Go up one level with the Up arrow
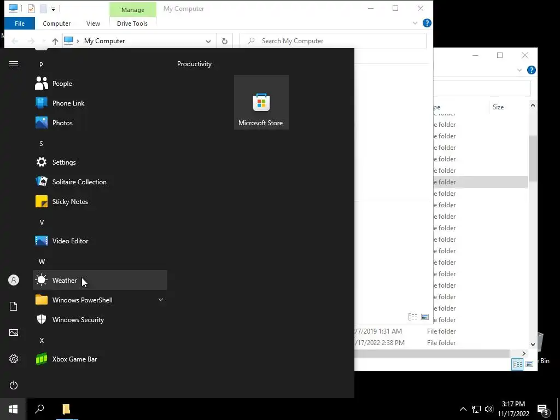The height and width of the screenshot is (420, 560). (x=55, y=41)
